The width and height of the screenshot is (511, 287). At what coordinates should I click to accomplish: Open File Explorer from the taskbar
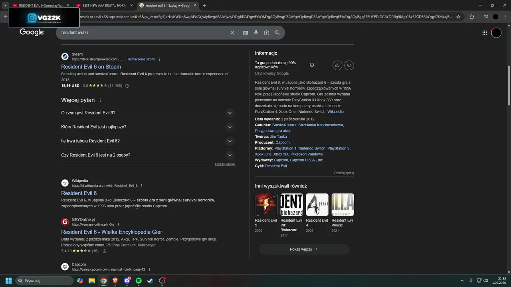[92, 281]
